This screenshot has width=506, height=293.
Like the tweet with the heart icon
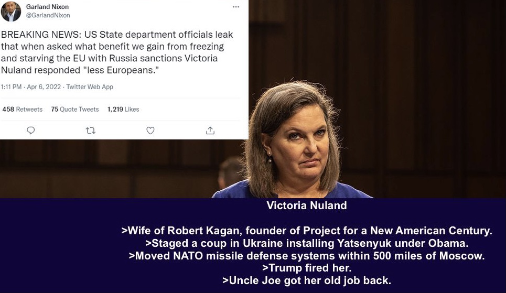pyautogui.click(x=150, y=131)
